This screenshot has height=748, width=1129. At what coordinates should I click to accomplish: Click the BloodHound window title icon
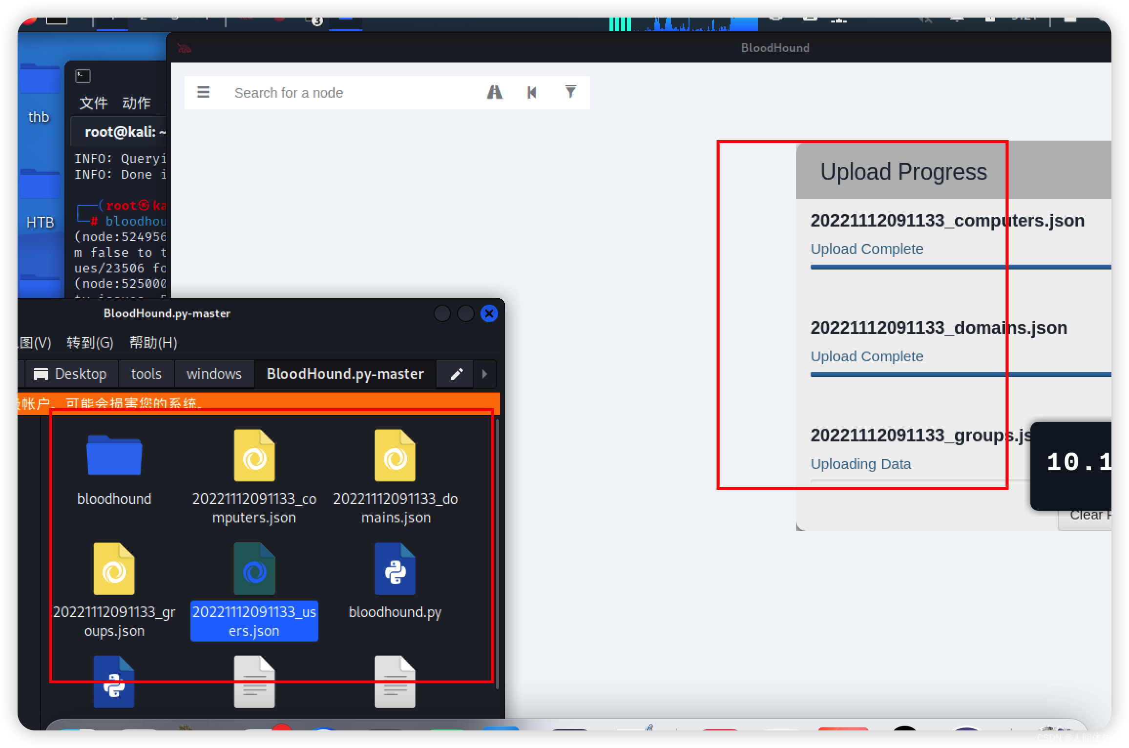[x=184, y=48]
